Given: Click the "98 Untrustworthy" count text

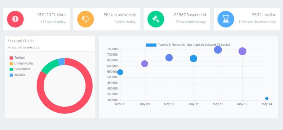Looking at the screenshot, I should pos(120,15).
